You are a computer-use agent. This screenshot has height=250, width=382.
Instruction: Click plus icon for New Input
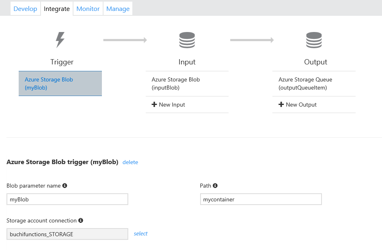(x=154, y=105)
